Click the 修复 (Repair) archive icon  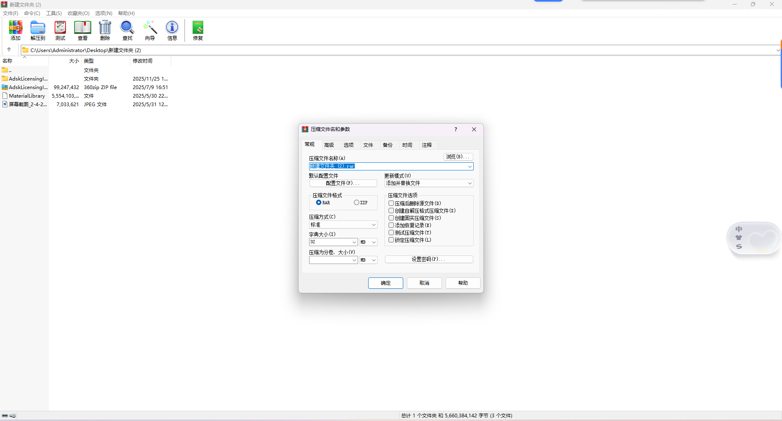[198, 31]
